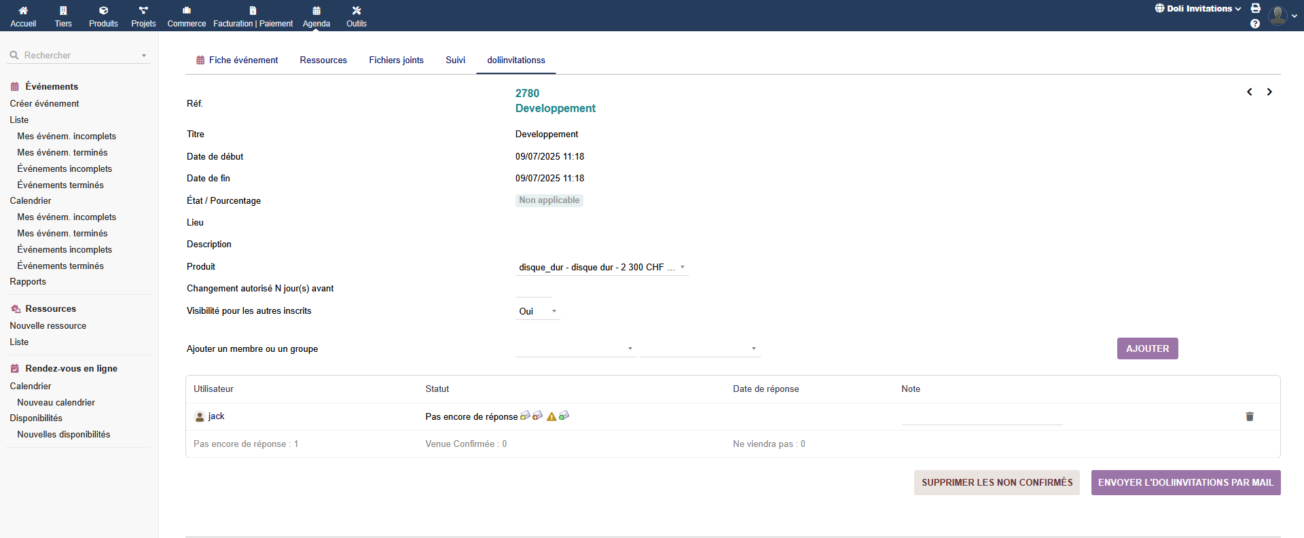Go to next event with right chevron
This screenshot has height=538, width=1304.
pos(1269,92)
